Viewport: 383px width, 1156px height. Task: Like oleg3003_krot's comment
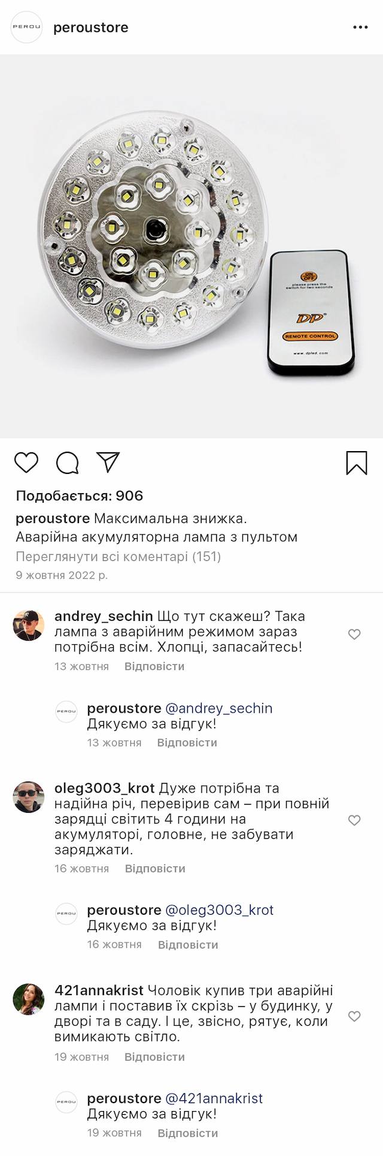(354, 820)
